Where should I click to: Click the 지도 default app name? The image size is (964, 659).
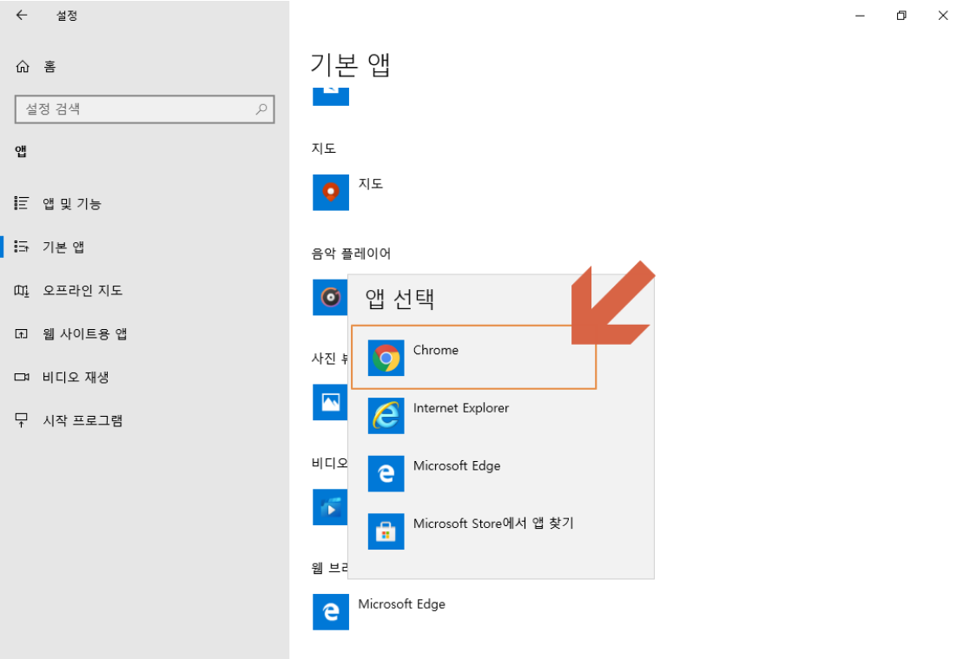click(371, 184)
